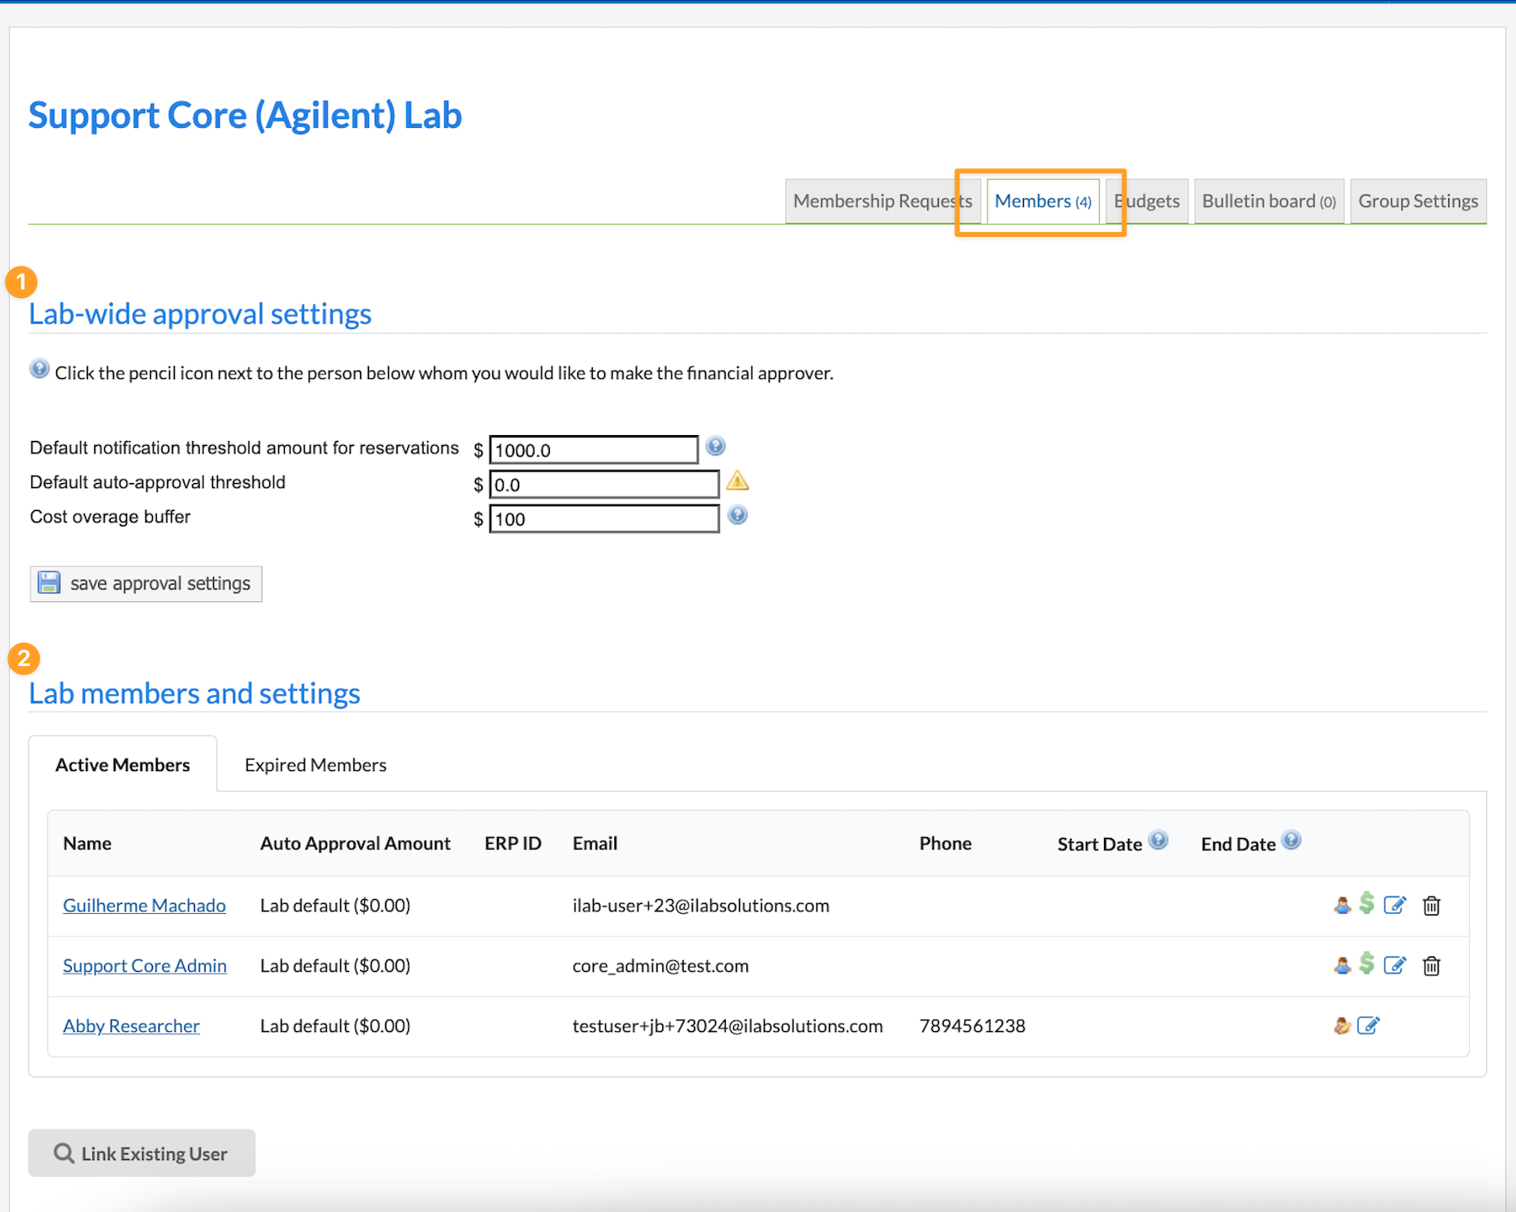Go to the Group Settings tab
Image resolution: width=1516 pixels, height=1212 pixels.
point(1418,201)
